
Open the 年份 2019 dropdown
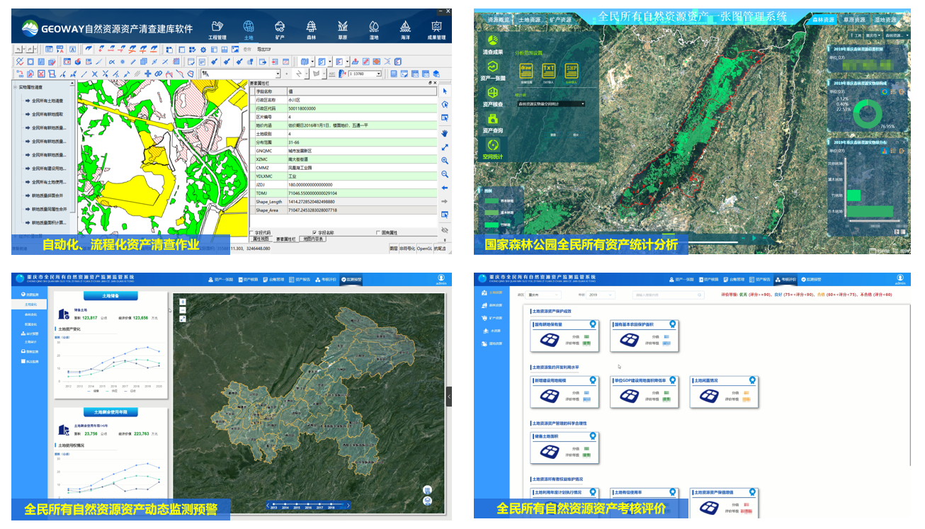pos(600,295)
